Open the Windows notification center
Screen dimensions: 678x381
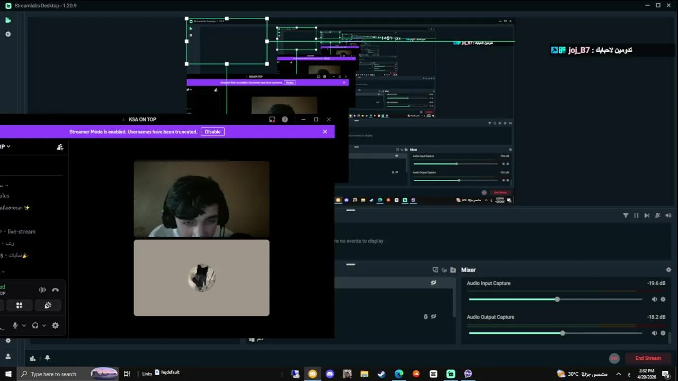666,374
